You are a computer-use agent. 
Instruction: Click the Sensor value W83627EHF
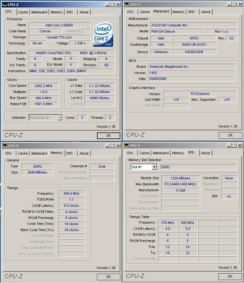pos(194,52)
